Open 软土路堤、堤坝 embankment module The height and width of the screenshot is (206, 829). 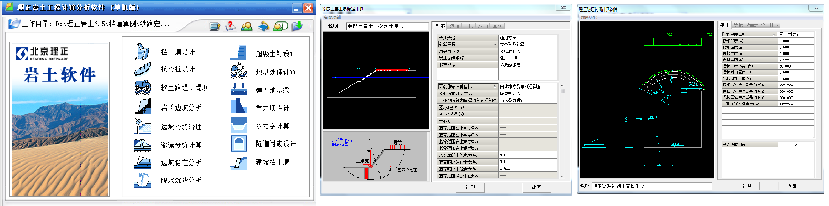(185, 88)
